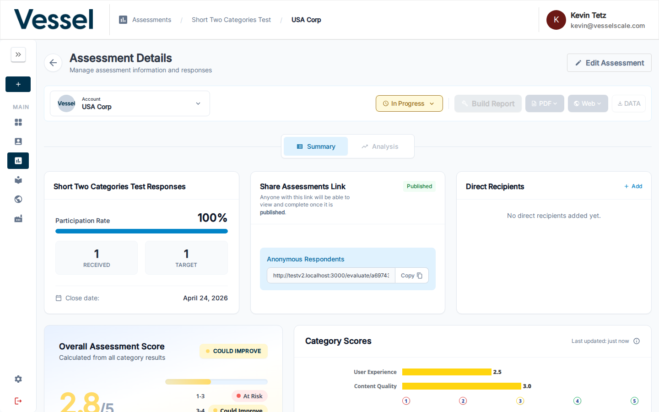The image size is (659, 412).
Task: Copy the anonymous respondents link
Action: coord(412,276)
